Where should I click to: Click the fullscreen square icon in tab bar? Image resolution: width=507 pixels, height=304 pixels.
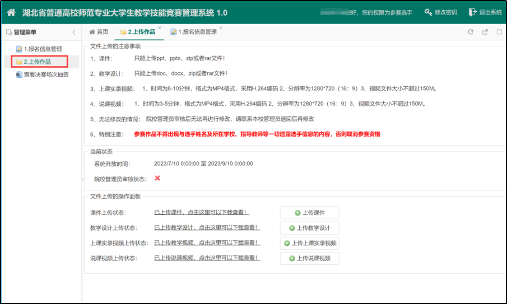point(499,32)
